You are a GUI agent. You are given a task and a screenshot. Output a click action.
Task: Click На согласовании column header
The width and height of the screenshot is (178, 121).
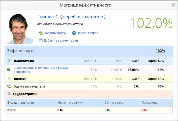(70, 103)
